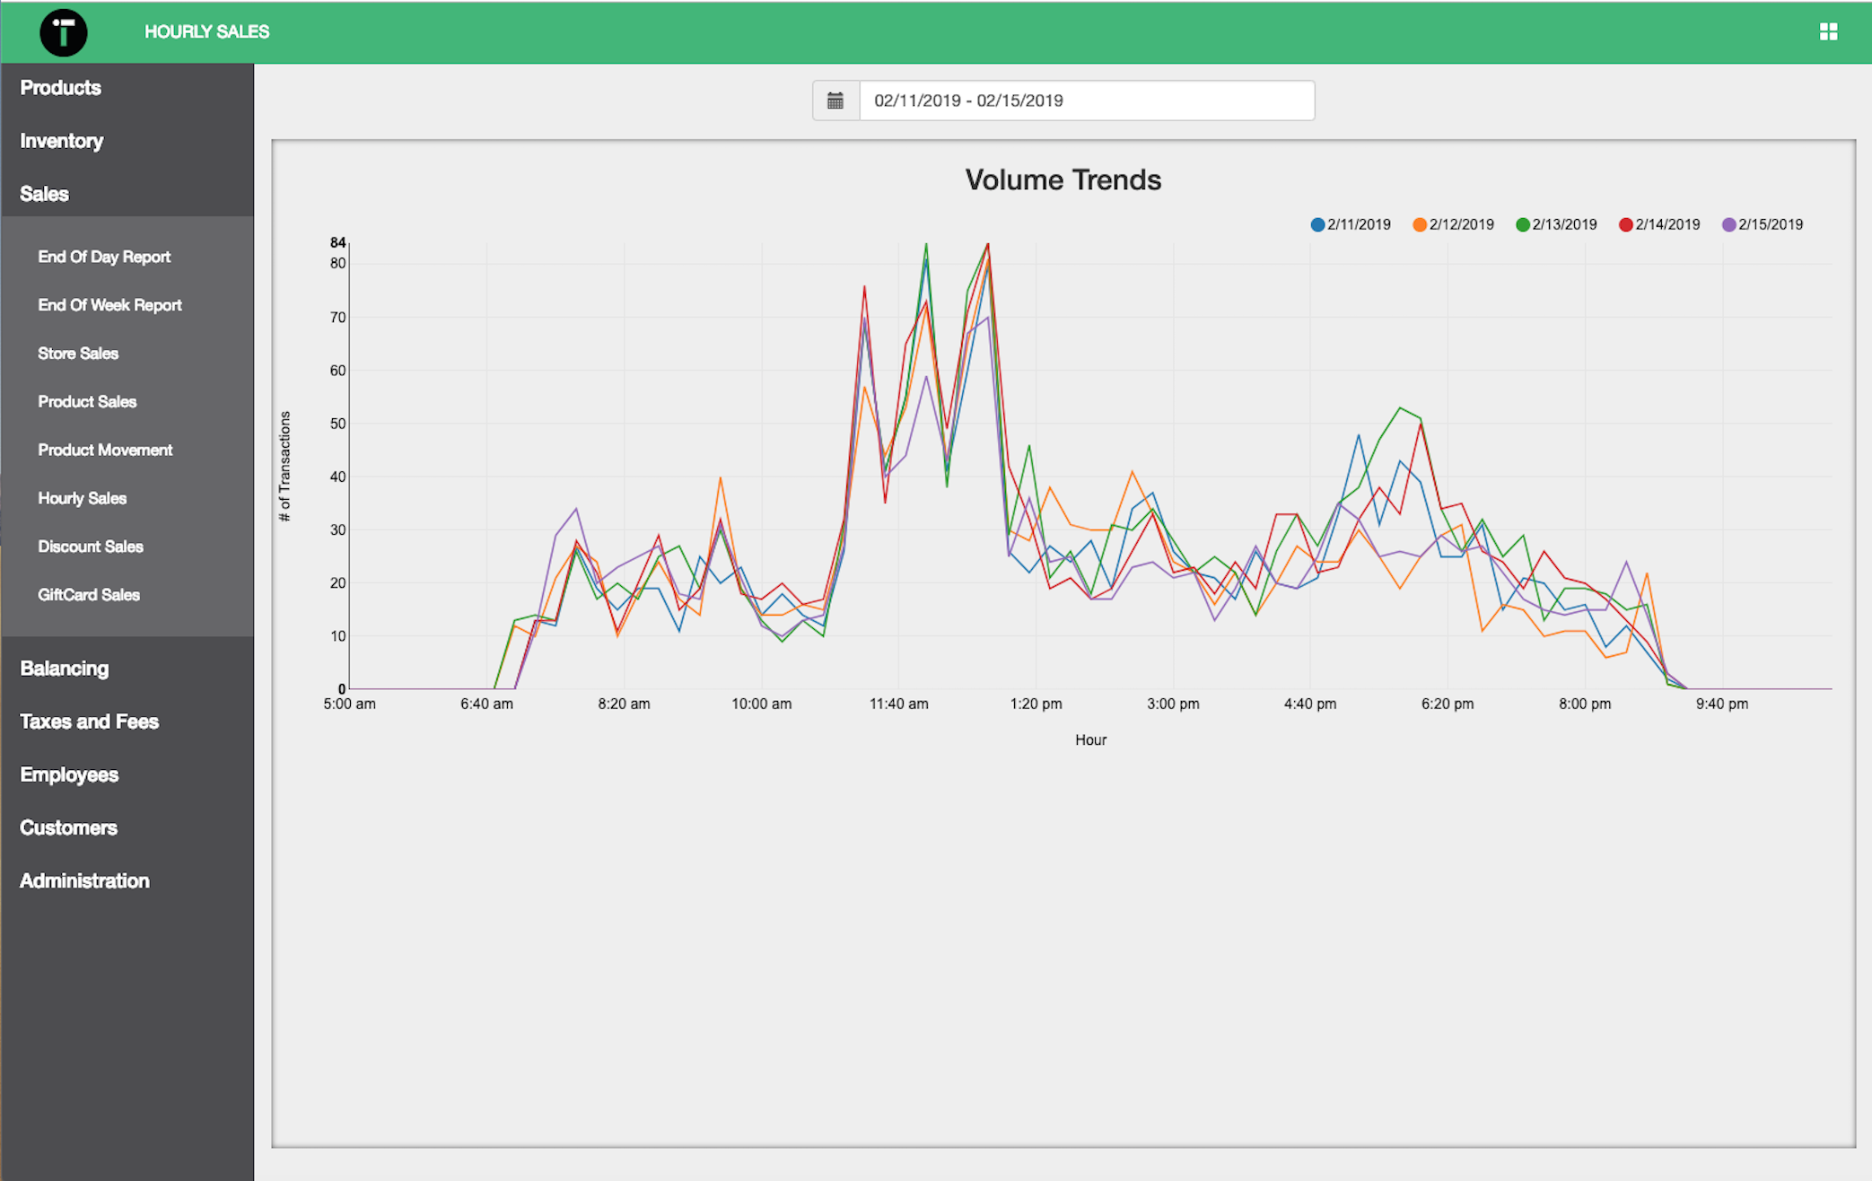Click the calendar icon beside date range
This screenshot has width=1872, height=1181.
click(835, 101)
